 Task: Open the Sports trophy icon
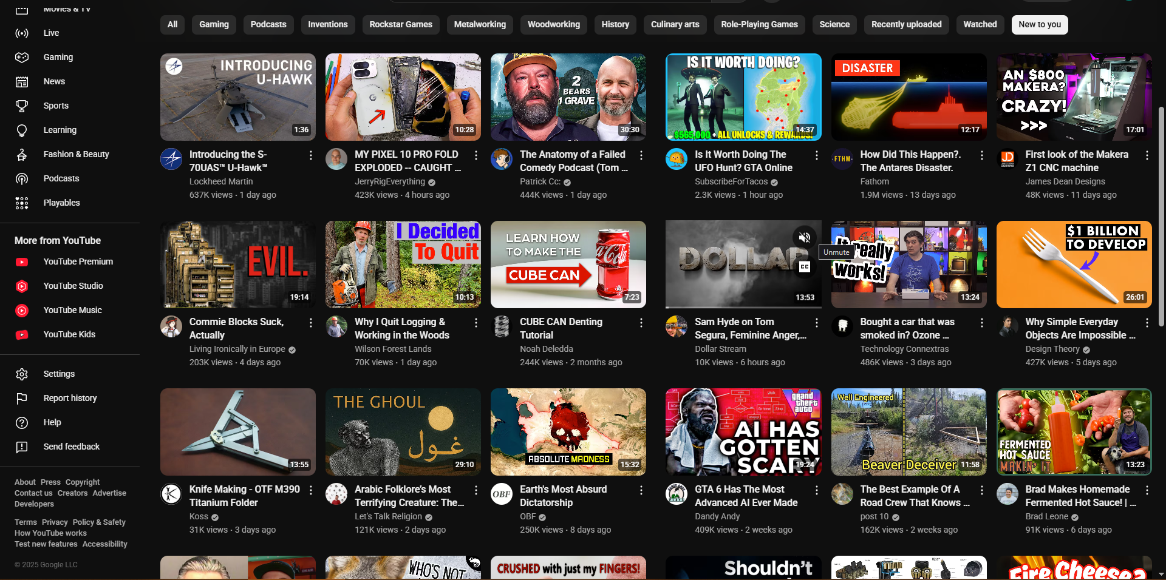tap(22, 106)
